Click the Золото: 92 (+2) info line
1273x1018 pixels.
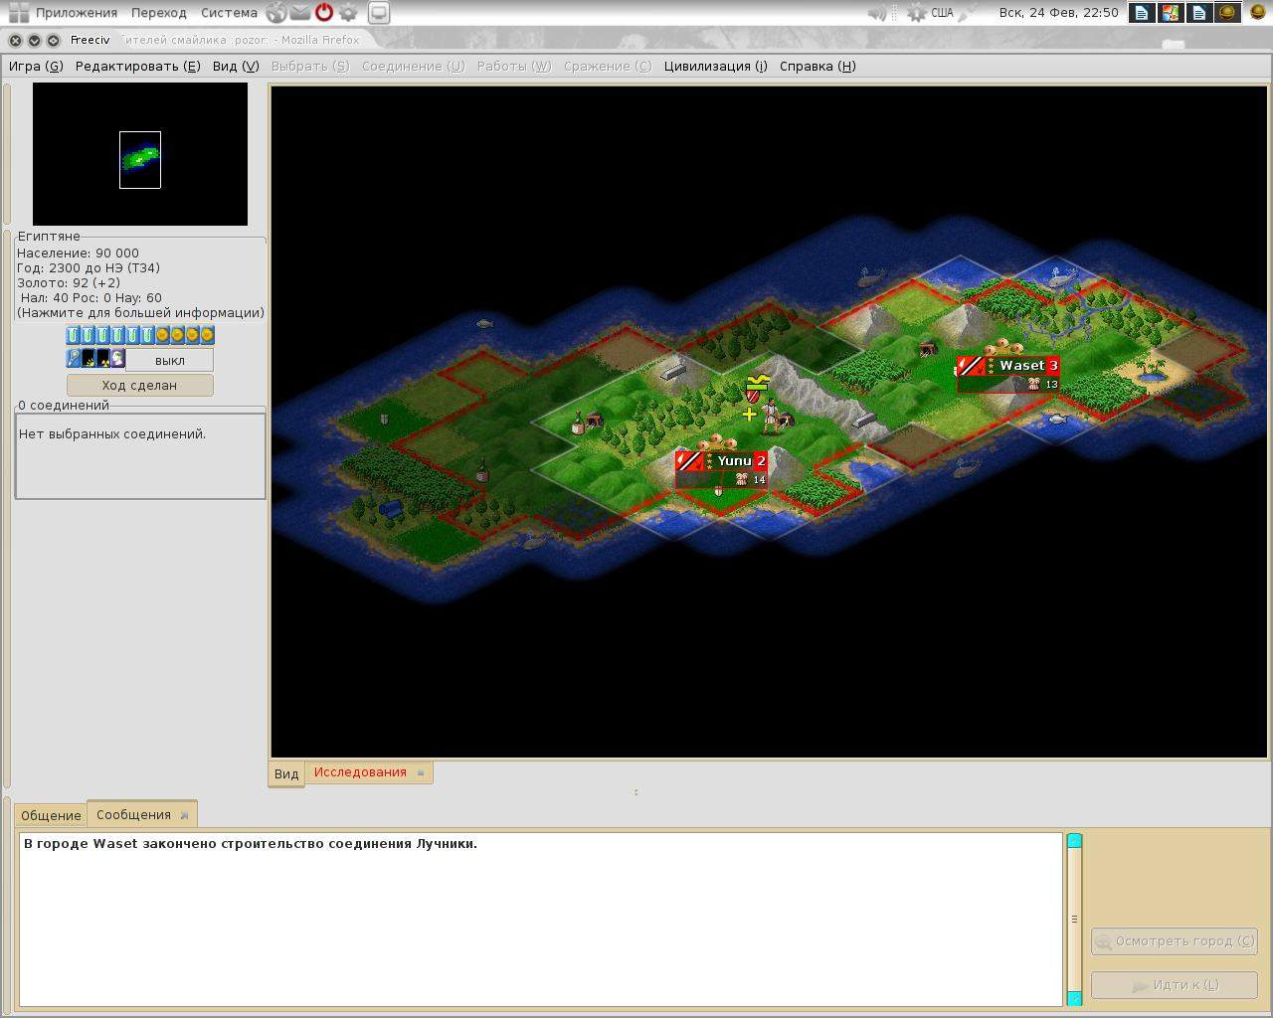point(69,283)
